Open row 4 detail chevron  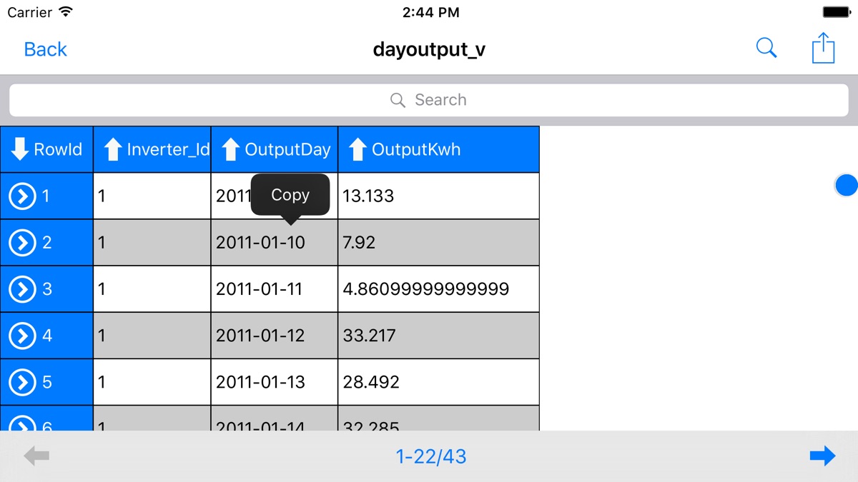(23, 336)
